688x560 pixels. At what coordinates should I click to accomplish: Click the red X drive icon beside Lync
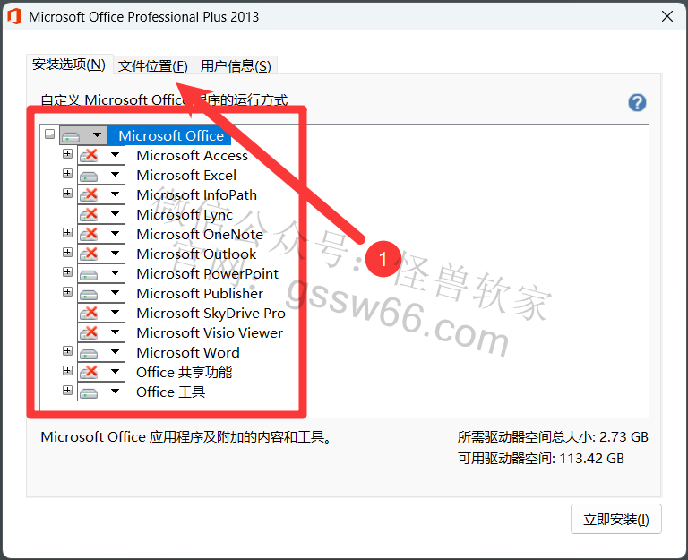89,214
